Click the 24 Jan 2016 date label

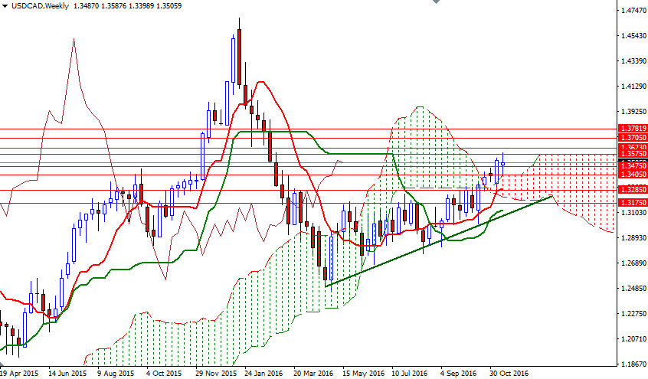coord(263,373)
